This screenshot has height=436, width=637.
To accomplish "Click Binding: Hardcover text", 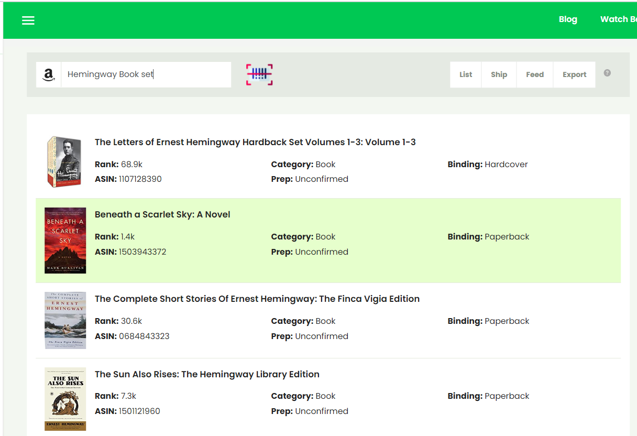I will (x=488, y=165).
